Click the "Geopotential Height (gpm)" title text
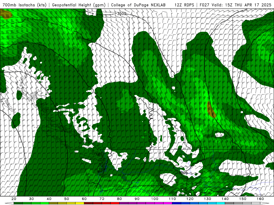The height and width of the screenshot is (205, 274). [79, 5]
